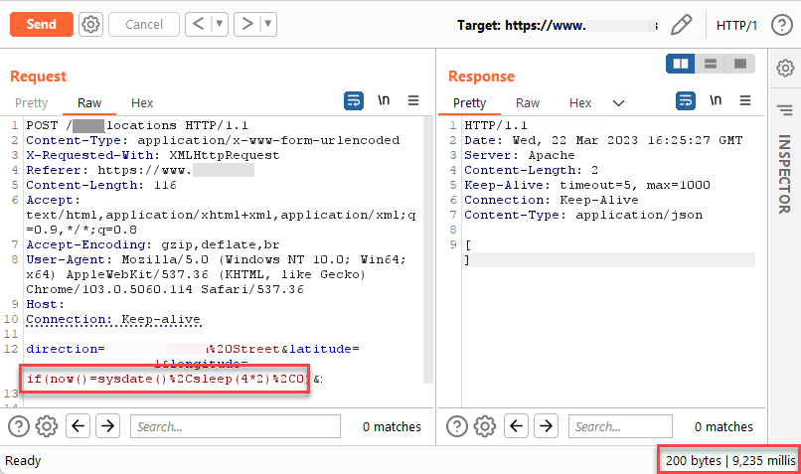
Task: Open the Response panel hamburger menu
Action: click(x=745, y=100)
